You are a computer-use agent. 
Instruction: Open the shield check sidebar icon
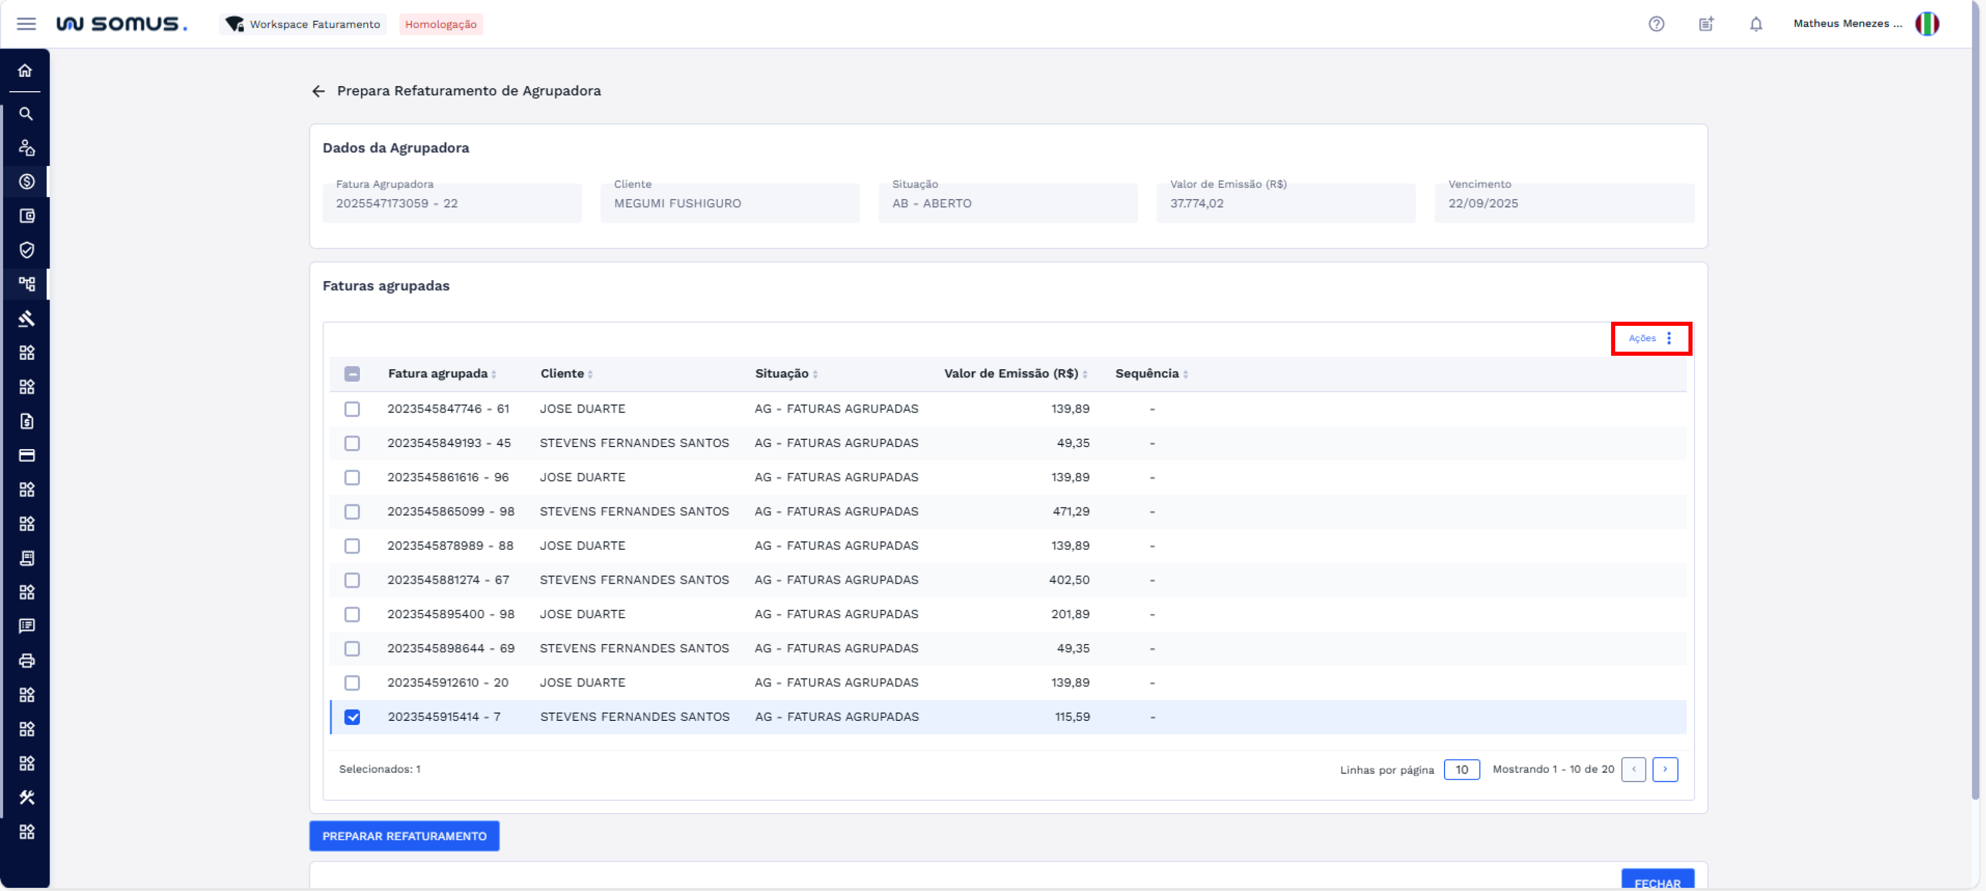click(26, 251)
